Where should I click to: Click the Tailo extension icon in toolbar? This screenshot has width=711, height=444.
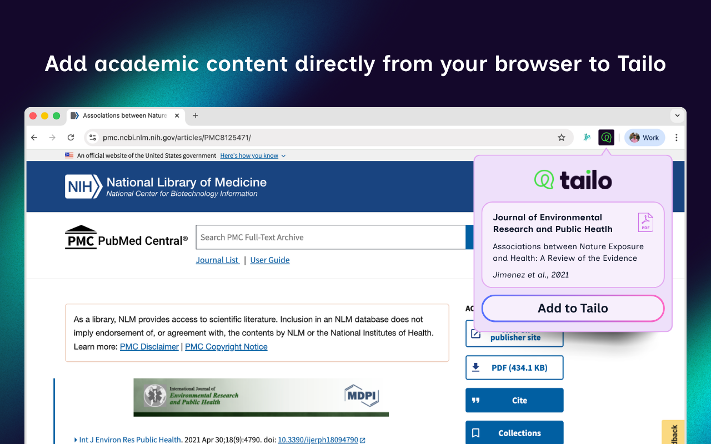pyautogui.click(x=606, y=138)
